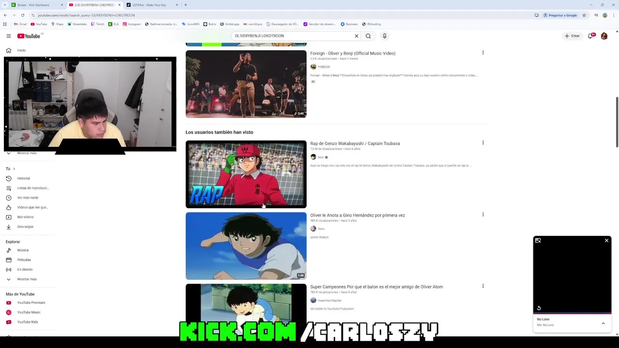Click the address bar URL
This screenshot has width=619, height=348.
pyautogui.click(x=86, y=15)
